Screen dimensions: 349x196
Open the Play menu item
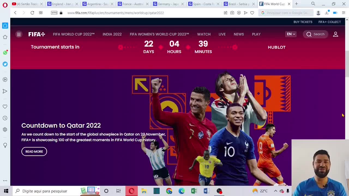256,34
